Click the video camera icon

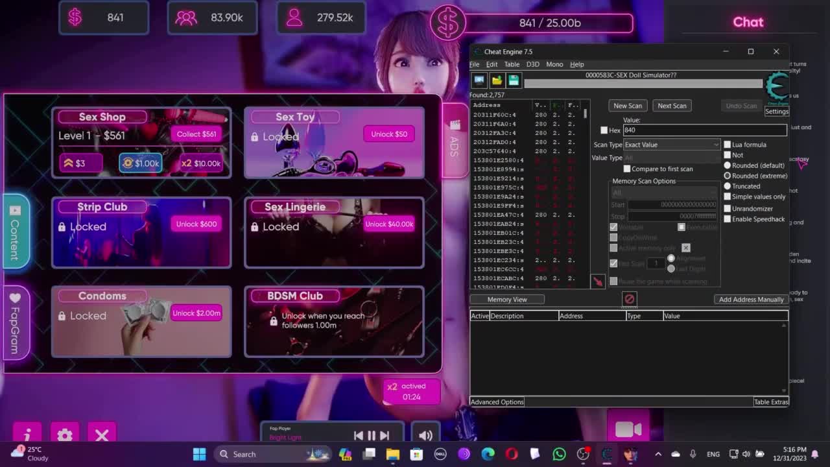pyautogui.click(x=628, y=429)
